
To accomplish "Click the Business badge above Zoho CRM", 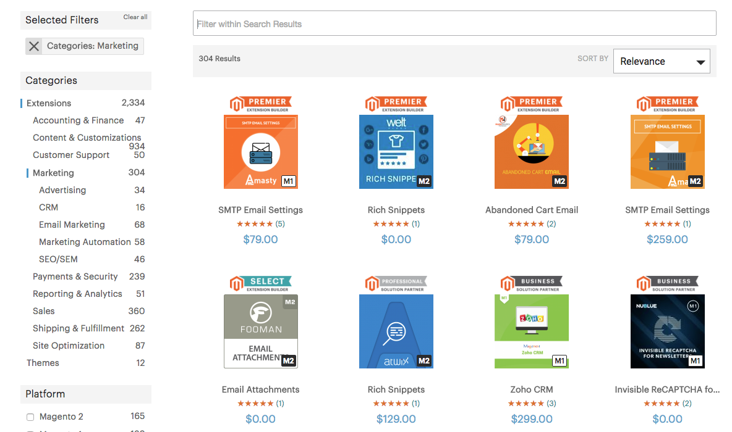I will point(531,284).
